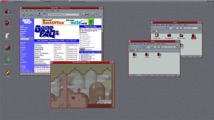Switch to detailed list view in Games window
Image resolution: width=214 pixels, height=120 pixels.
[x=158, y=47]
